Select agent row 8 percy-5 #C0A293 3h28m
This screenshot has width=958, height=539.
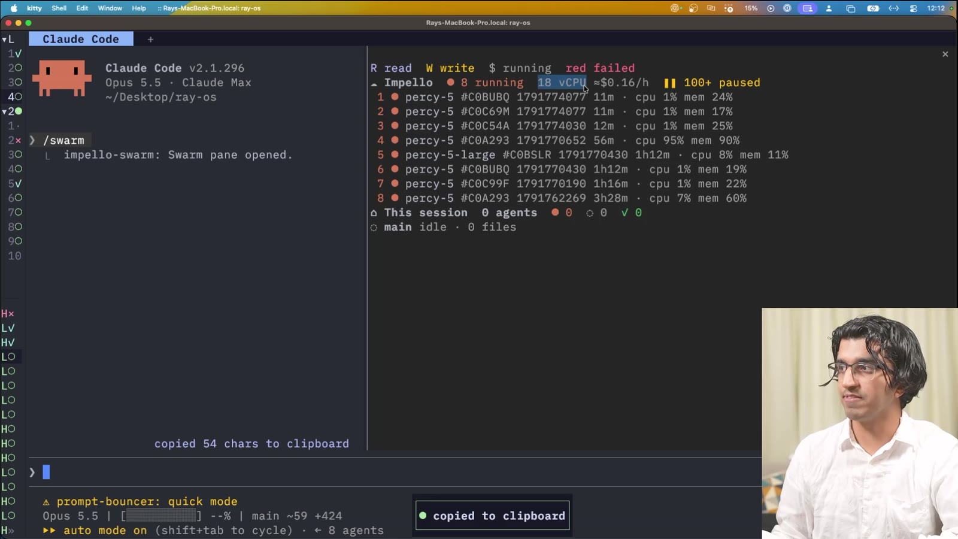(562, 198)
